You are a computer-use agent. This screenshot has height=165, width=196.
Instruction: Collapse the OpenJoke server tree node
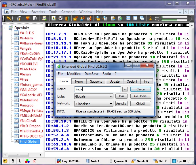pyautogui.click(x=6, y=28)
